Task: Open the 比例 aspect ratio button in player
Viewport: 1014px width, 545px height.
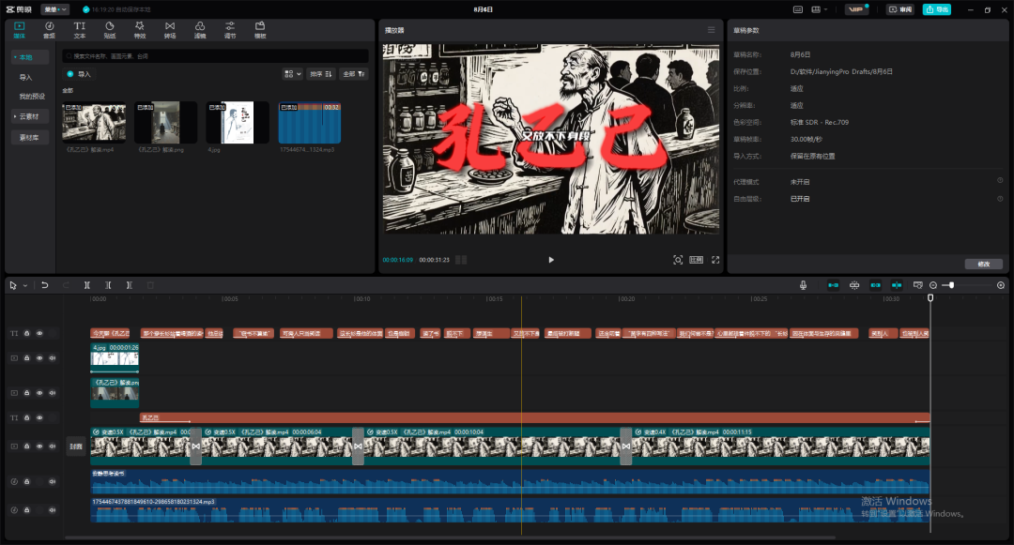Action: 697,260
